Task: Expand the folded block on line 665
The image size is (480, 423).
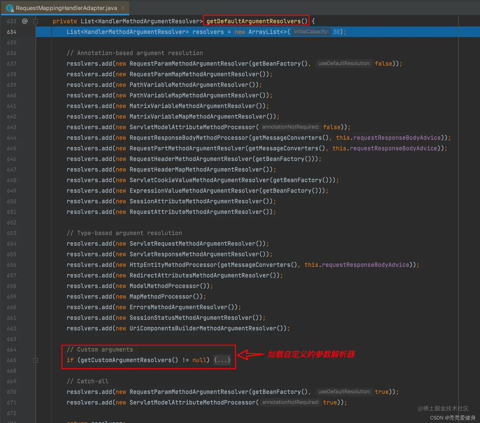Action: click(36, 360)
